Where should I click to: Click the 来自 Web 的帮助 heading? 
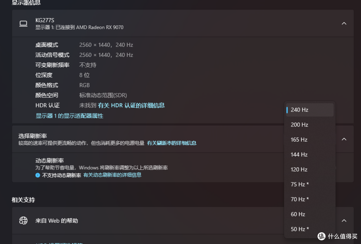click(x=56, y=221)
